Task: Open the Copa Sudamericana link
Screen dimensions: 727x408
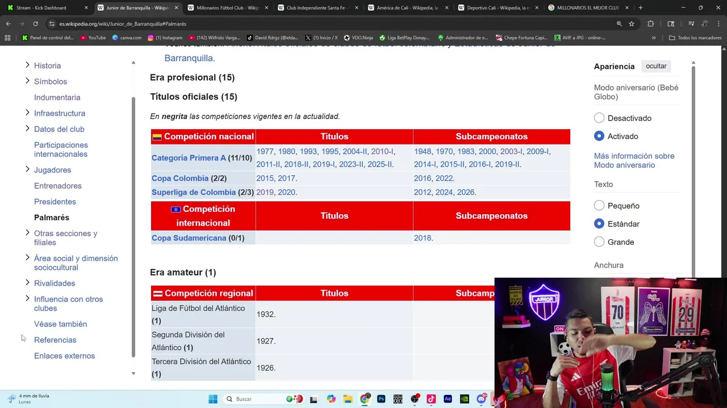Action: click(189, 238)
